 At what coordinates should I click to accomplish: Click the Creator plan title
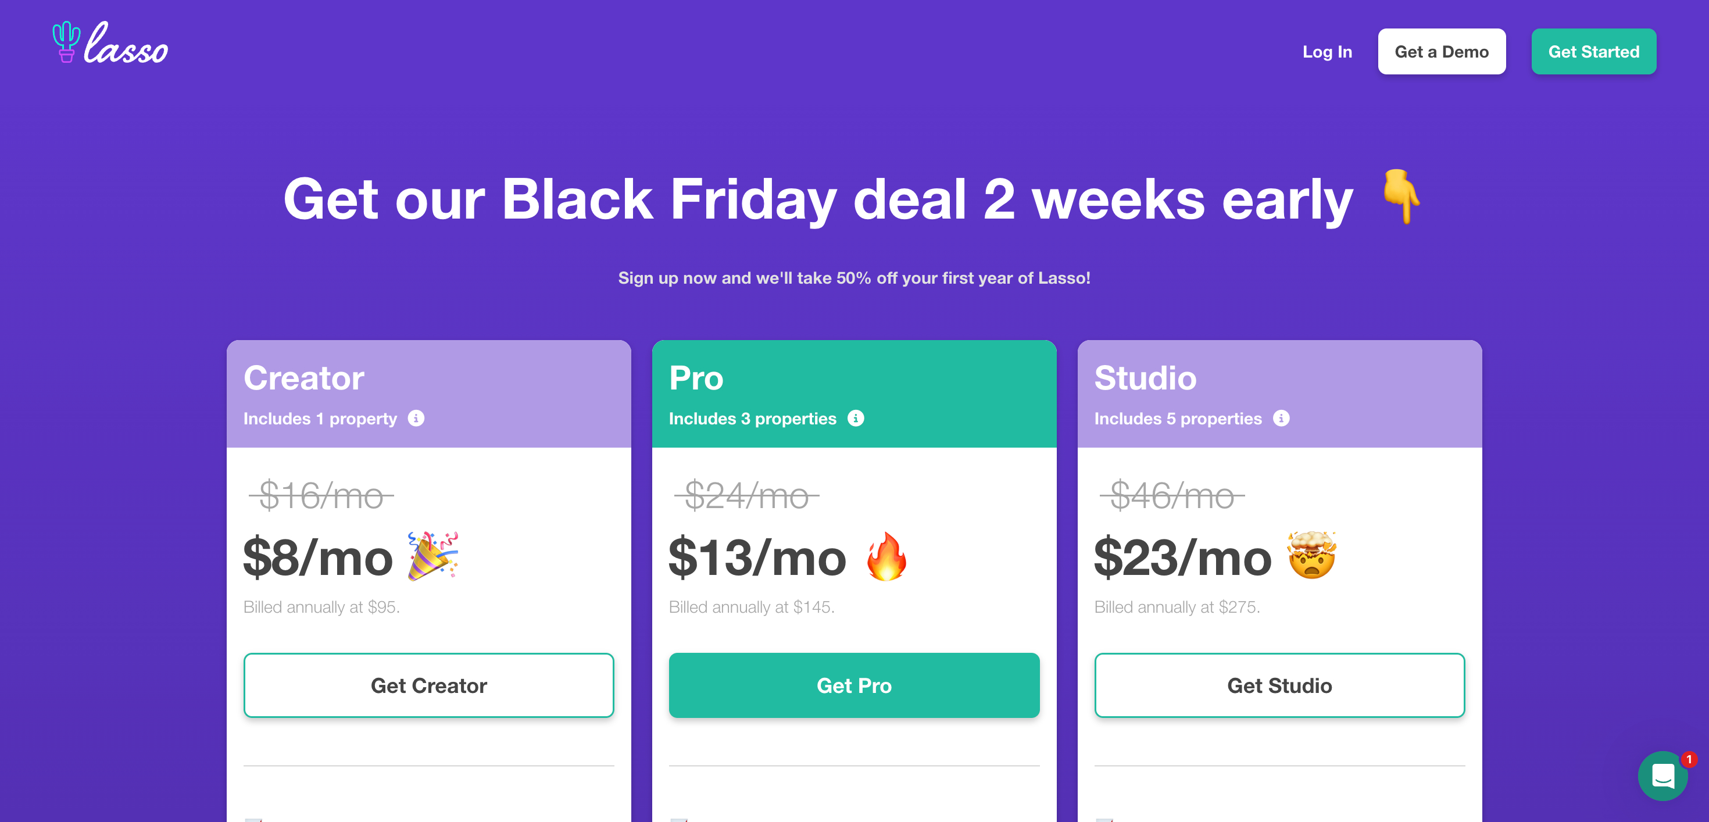point(304,378)
